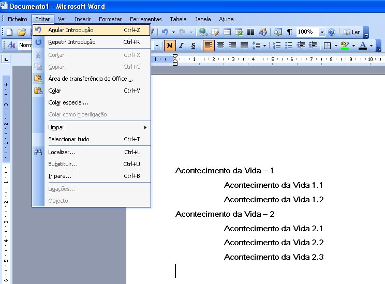The height and width of the screenshot is (284, 385).
Task: Choose Seleccionar tudo menu entry
Action: click(92, 139)
